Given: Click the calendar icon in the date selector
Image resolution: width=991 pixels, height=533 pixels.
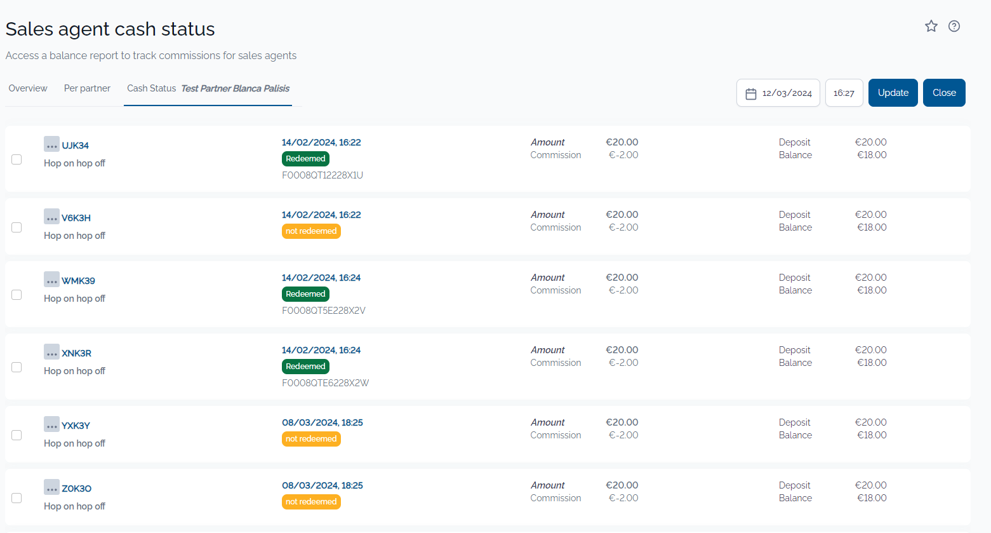Looking at the screenshot, I should pyautogui.click(x=750, y=93).
